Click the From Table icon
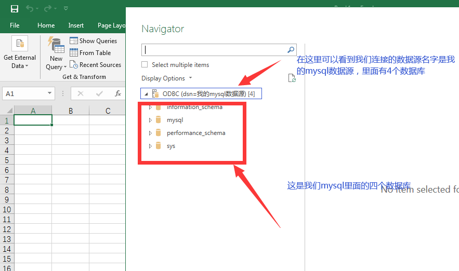 [x=74, y=52]
